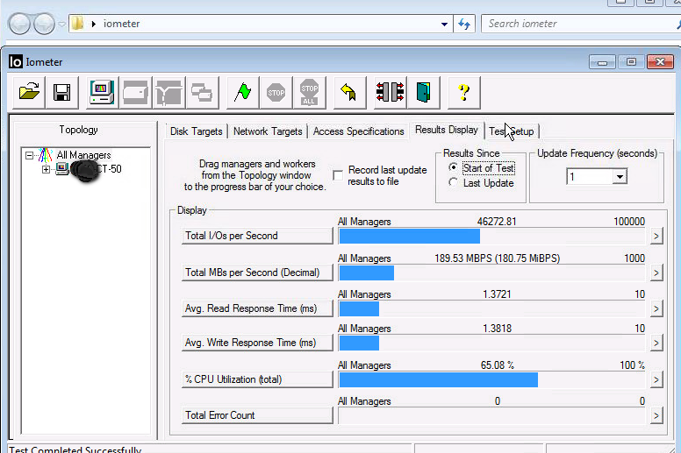Click the Stop All tests icon

[309, 92]
